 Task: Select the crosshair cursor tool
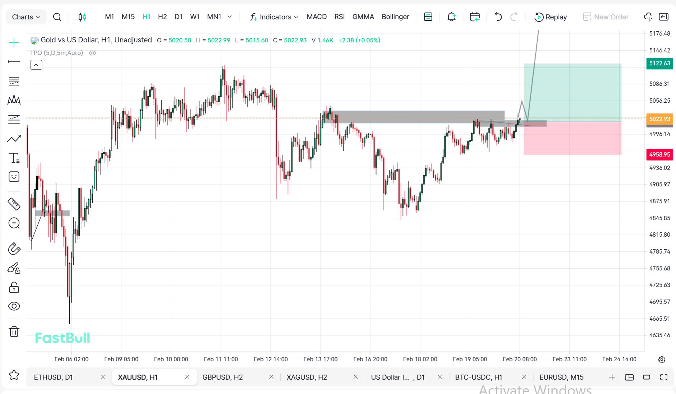14,43
